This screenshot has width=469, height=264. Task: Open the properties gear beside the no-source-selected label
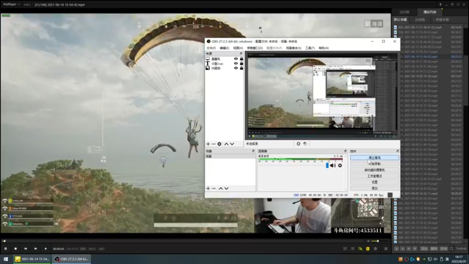[x=298, y=144]
